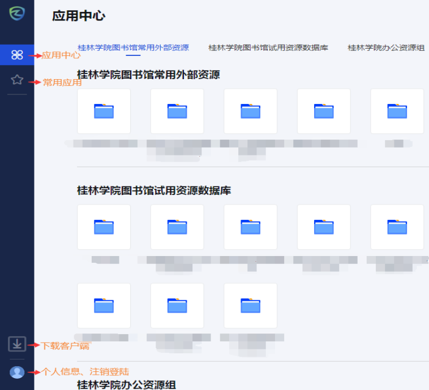The image size is (429, 390).
Task: Open third folder in 试用资源数据库 second row
Action: point(250,306)
